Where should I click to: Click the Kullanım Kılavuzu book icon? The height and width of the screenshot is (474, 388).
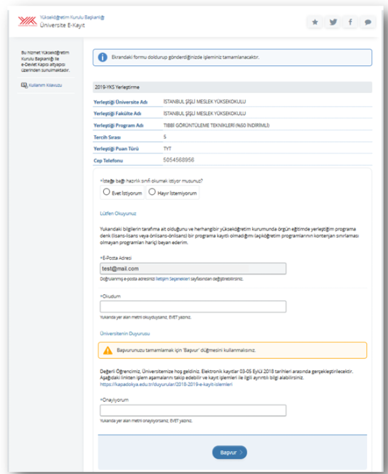point(24,85)
